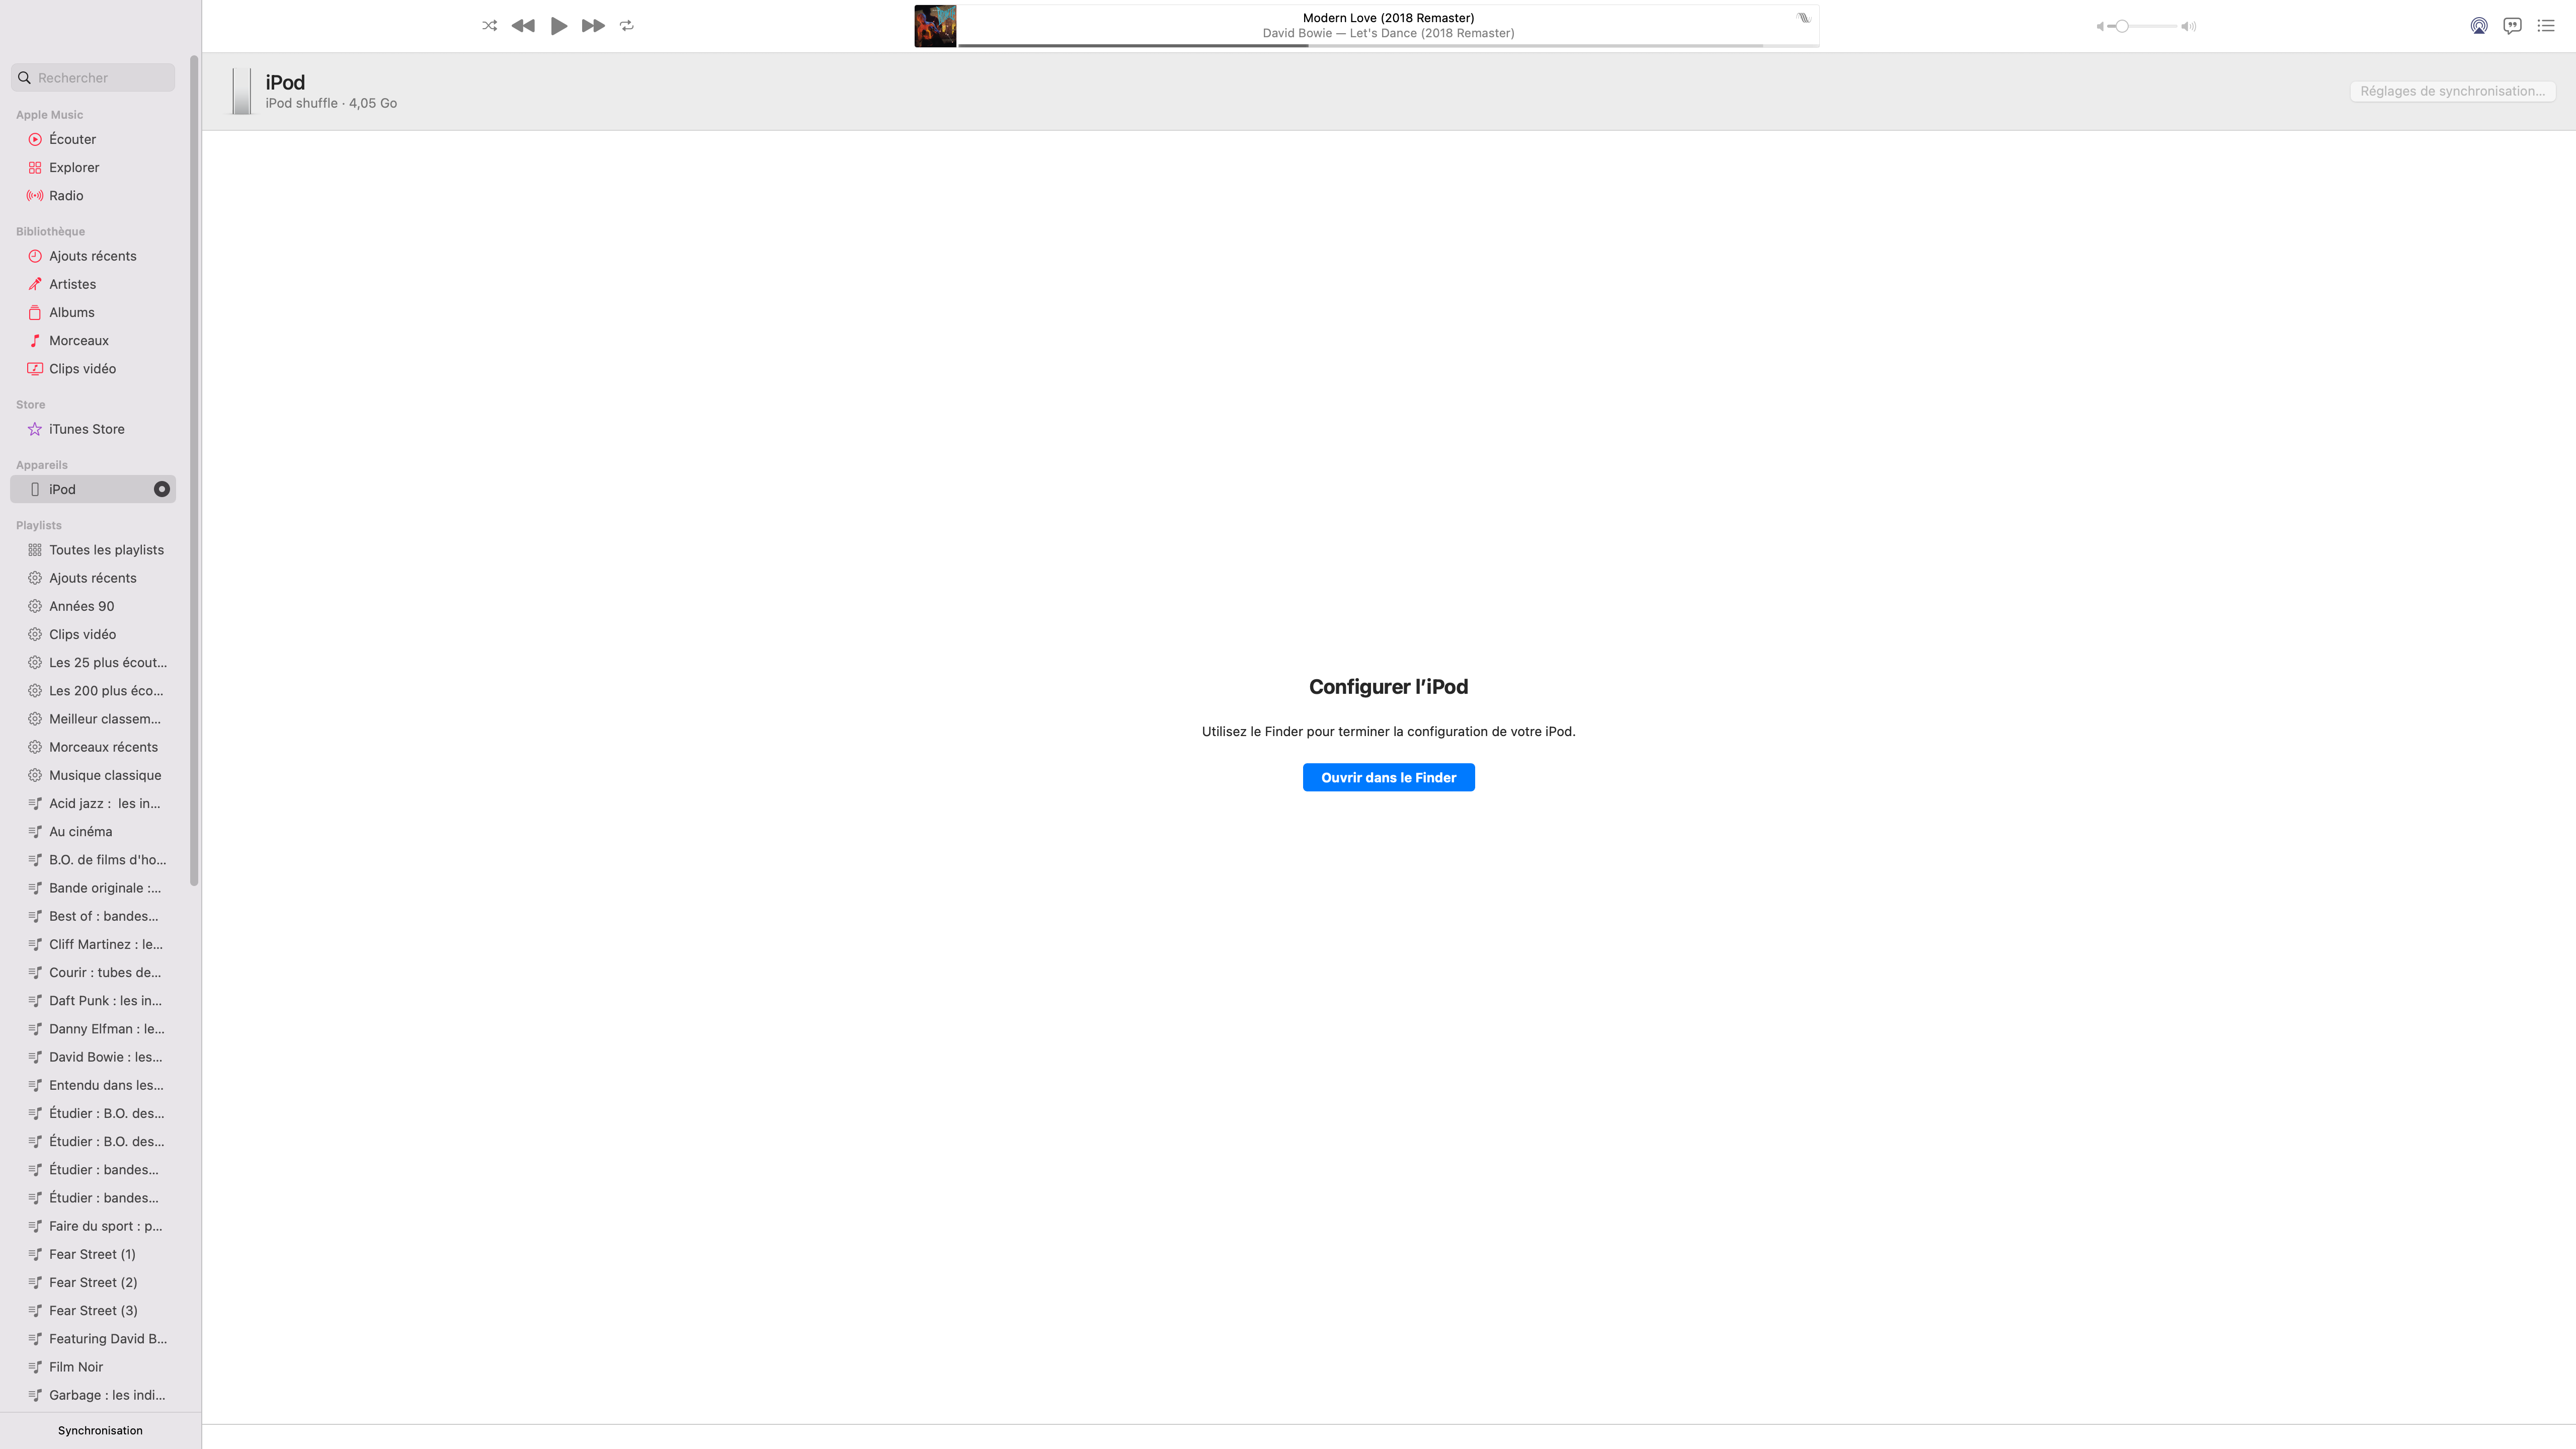Click the Rechercher search field
Viewport: 2576px width, 1449px height.
point(93,78)
